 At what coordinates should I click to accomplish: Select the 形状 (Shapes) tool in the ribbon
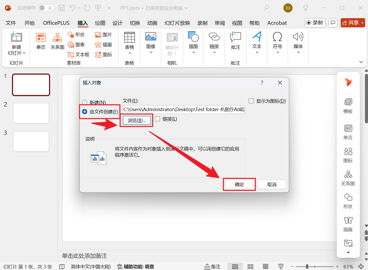(x=76, y=34)
